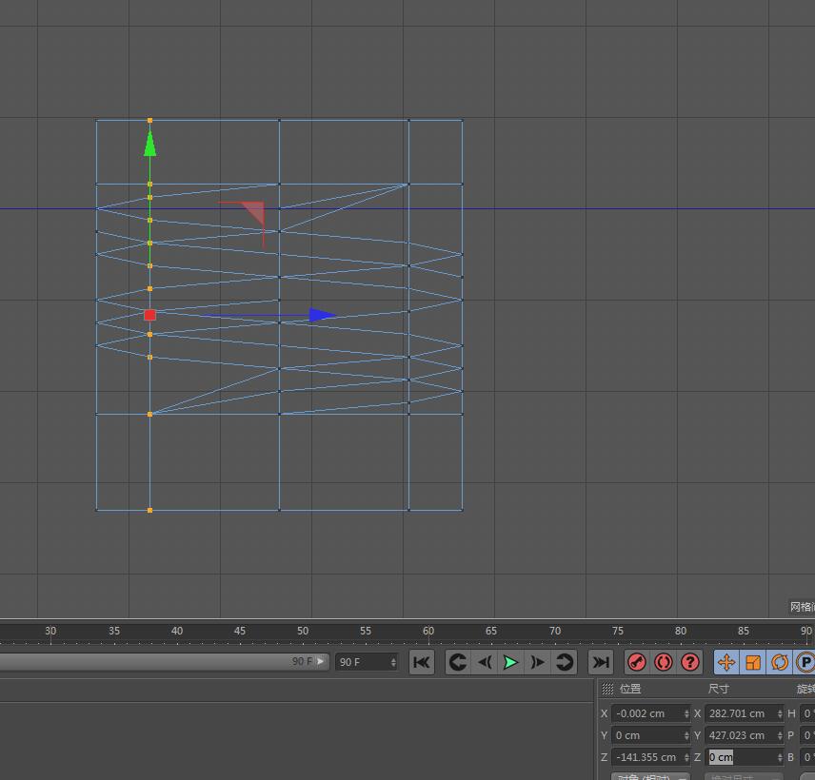This screenshot has height=780, width=815.
Task: Toggle rotation keyframe recording icon
Action: (x=780, y=662)
